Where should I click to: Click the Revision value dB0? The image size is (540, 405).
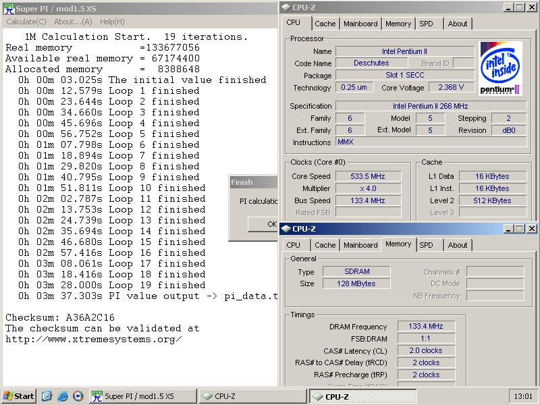509,130
